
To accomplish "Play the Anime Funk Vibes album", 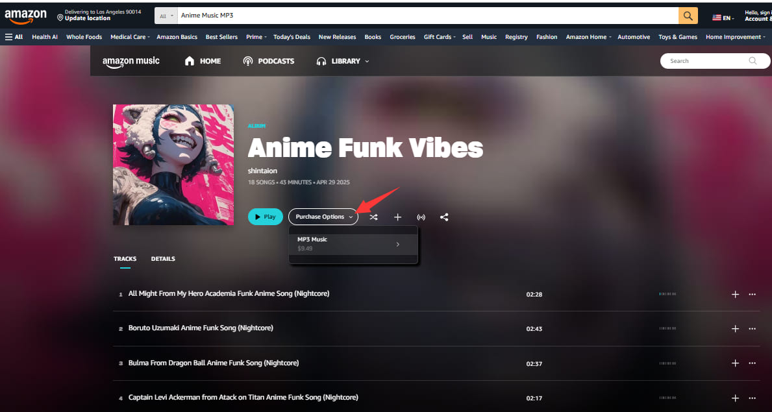I will click(x=266, y=217).
